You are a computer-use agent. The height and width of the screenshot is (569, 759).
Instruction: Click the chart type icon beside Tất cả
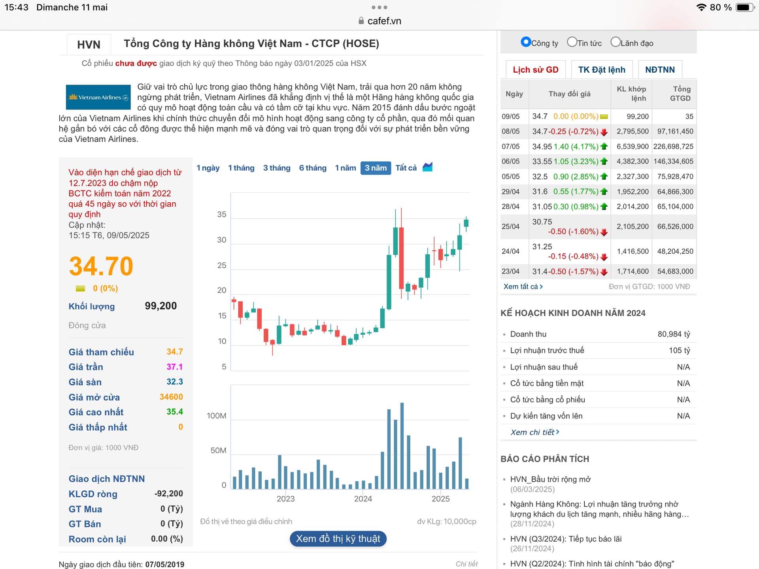coord(427,167)
